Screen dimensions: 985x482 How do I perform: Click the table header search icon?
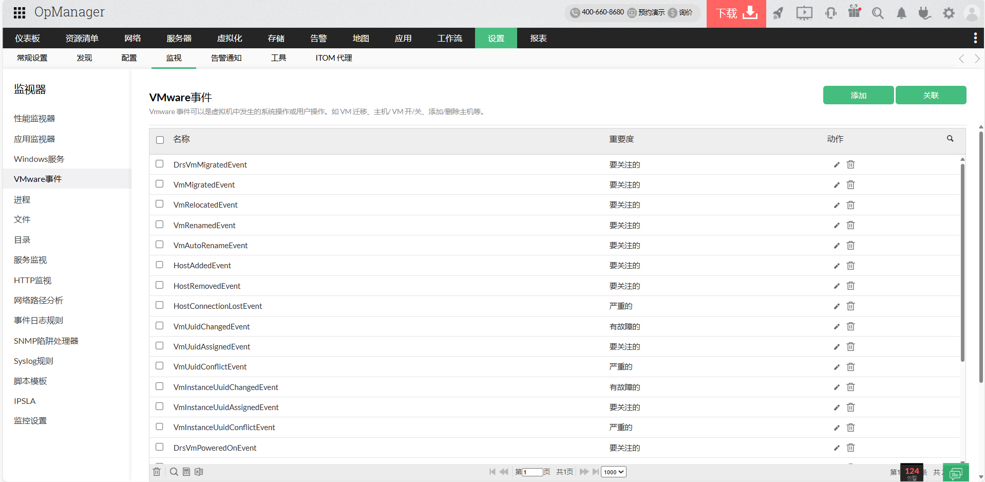coord(950,139)
